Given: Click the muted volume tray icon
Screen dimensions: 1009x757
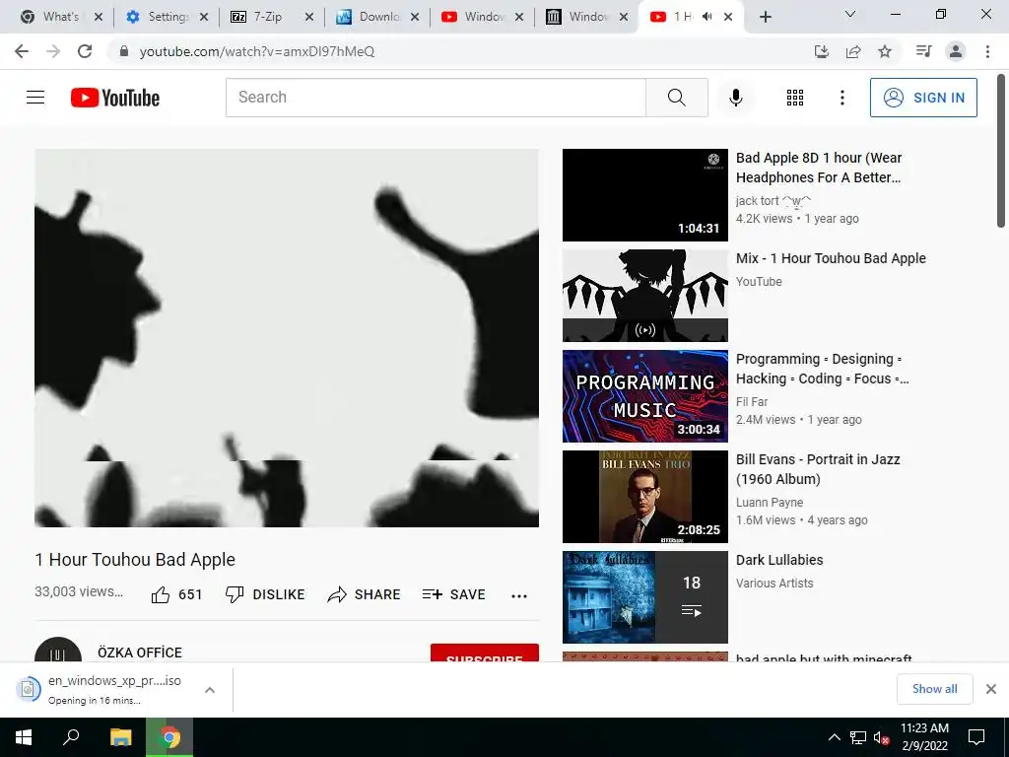Looking at the screenshot, I should (881, 737).
